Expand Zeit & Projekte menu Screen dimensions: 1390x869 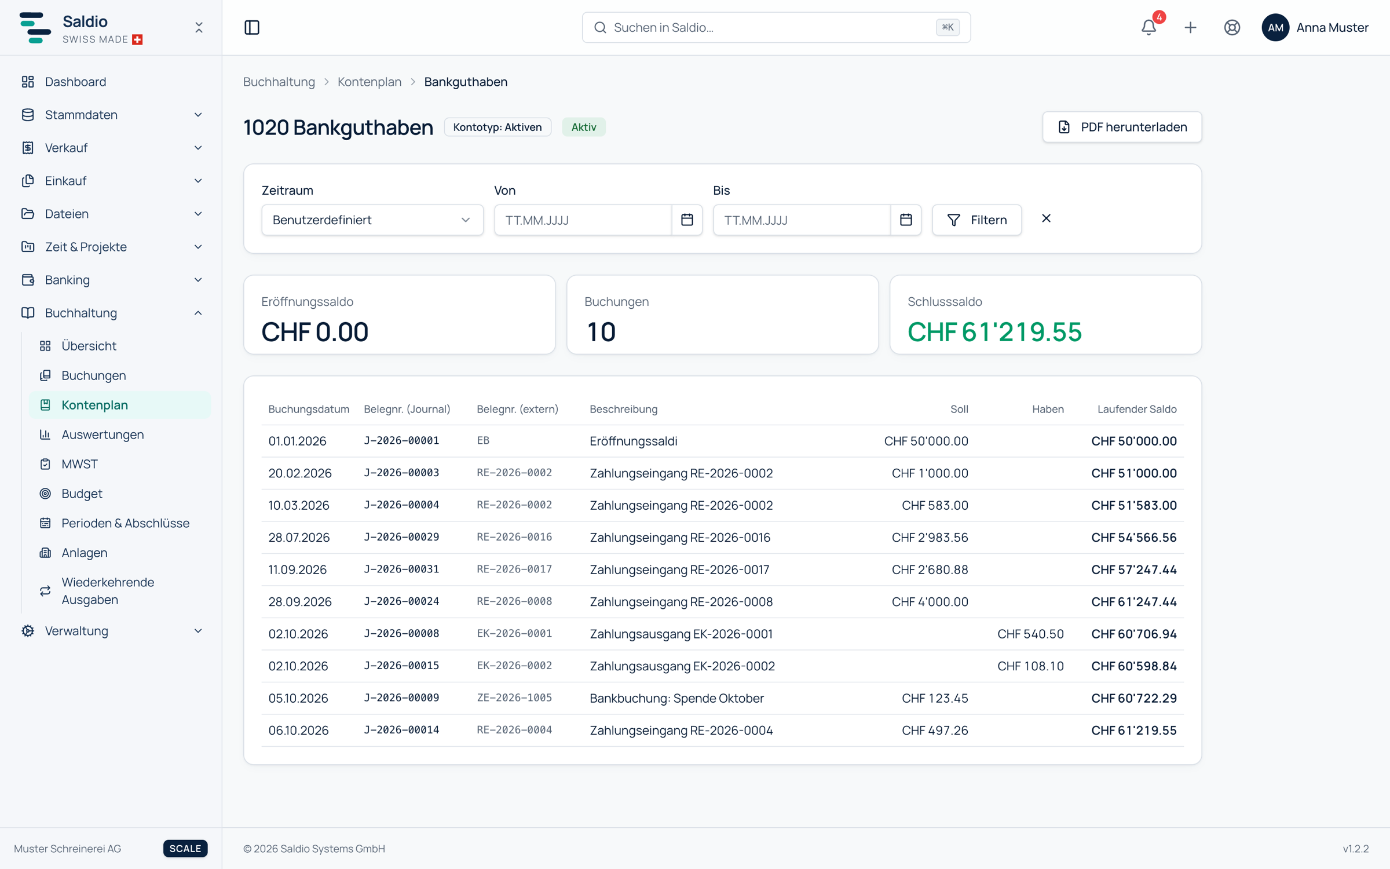(111, 247)
